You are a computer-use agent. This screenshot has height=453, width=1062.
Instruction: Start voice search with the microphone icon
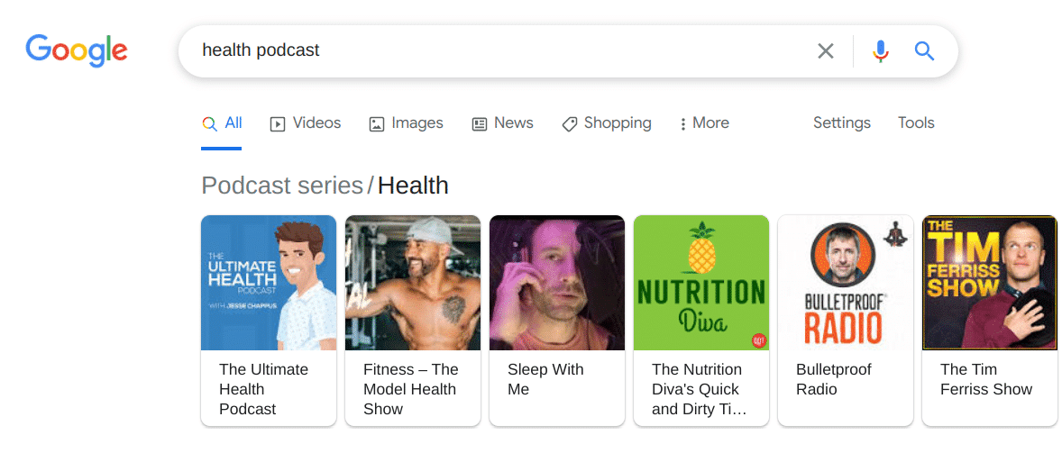[x=881, y=51]
